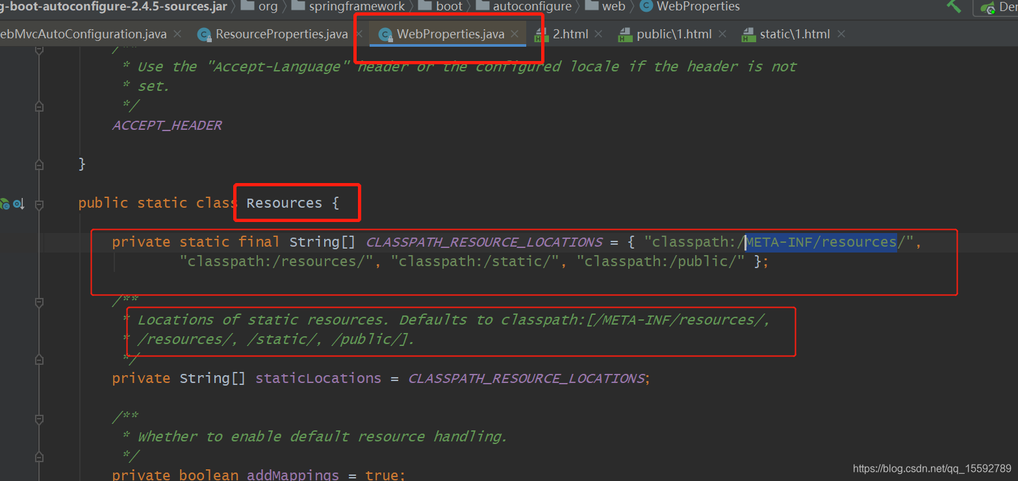Viewport: 1018px width, 481px height.
Task: Click the staticLocations field name
Action: pos(318,378)
